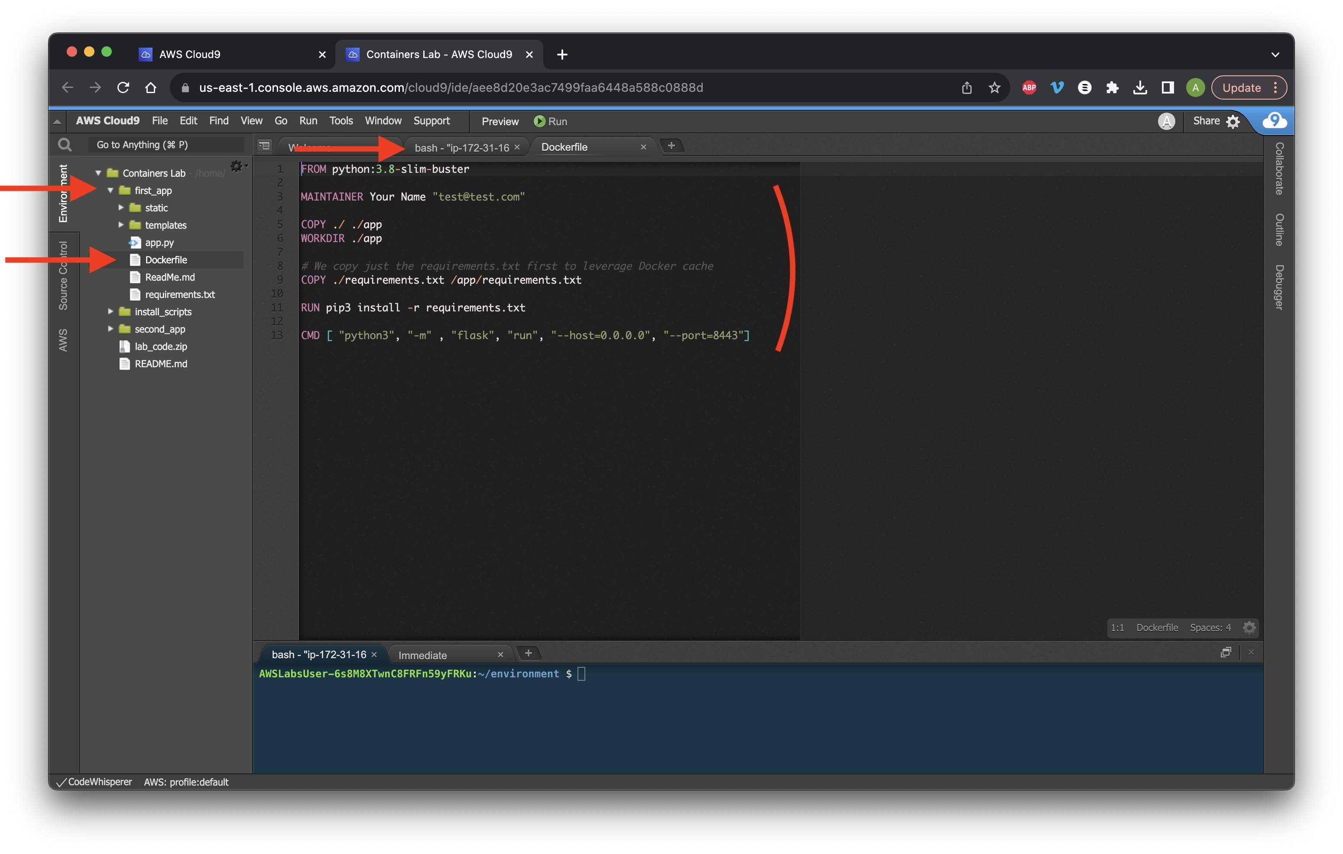Viewport: 1343px width, 854px height.
Task: Expand the second_app folder
Action: [110, 328]
